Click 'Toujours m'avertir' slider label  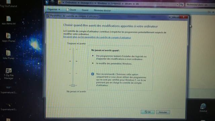click(x=76, y=43)
